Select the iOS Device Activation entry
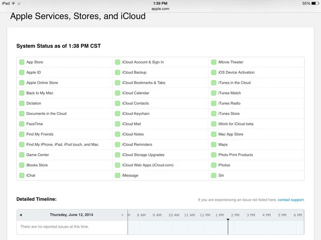 click(x=236, y=72)
